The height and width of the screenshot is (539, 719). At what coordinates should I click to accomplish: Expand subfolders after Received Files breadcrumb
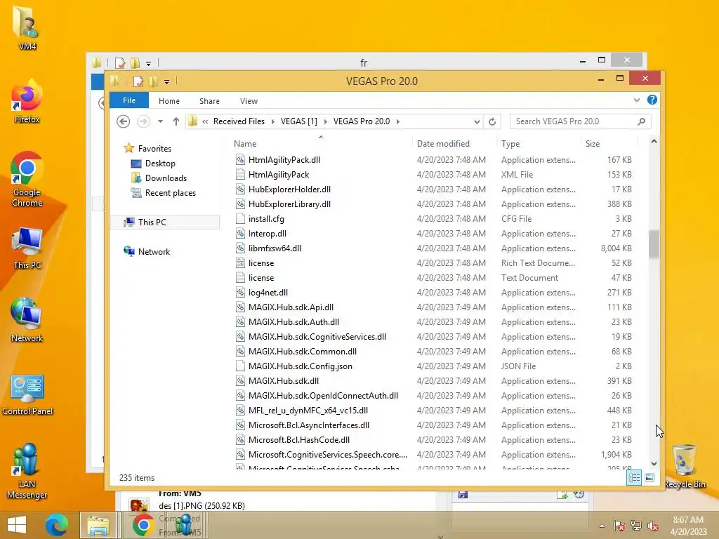[x=273, y=121]
